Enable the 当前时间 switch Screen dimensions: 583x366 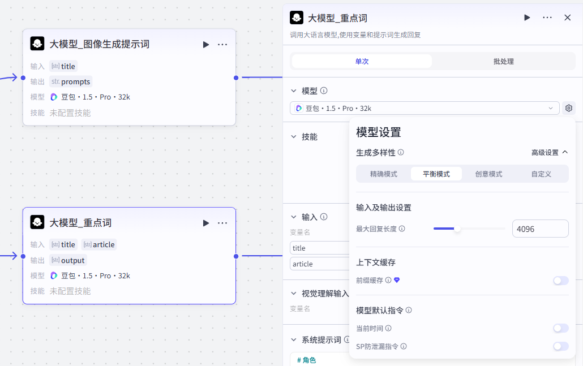(x=560, y=328)
